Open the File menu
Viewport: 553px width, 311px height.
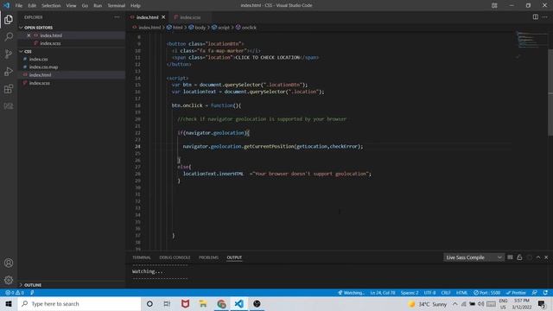pyautogui.click(x=19, y=6)
